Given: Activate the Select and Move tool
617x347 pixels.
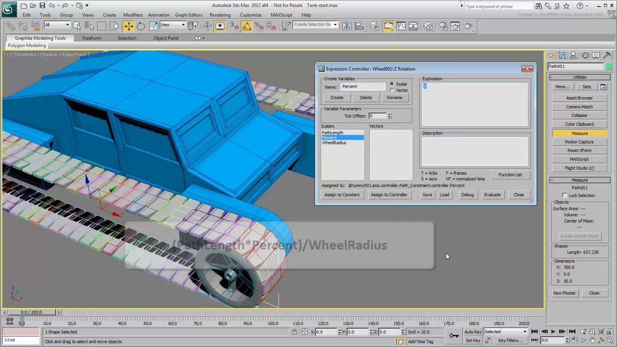Looking at the screenshot, I should pyautogui.click(x=129, y=26).
